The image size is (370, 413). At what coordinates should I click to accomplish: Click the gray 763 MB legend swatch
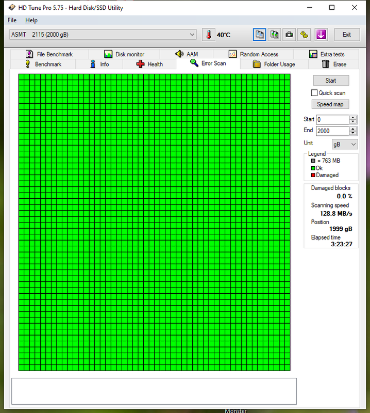tap(313, 161)
